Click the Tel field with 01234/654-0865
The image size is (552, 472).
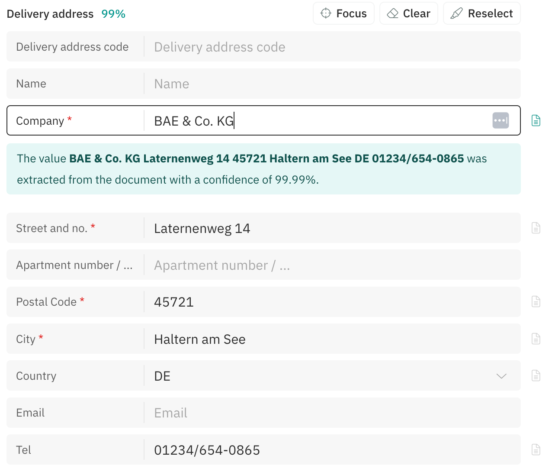pyautogui.click(x=329, y=450)
